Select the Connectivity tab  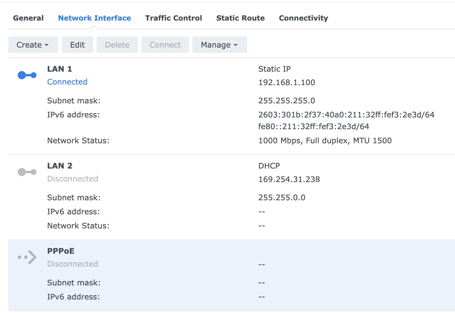click(303, 18)
